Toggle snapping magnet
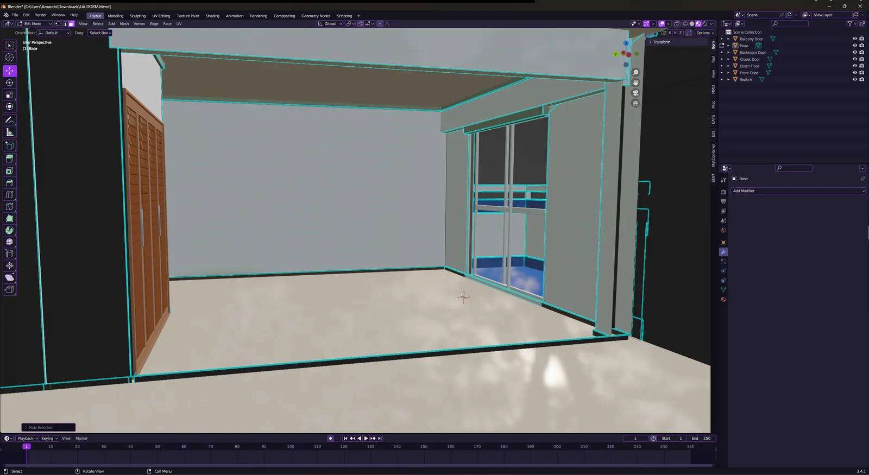Image resolution: width=869 pixels, height=475 pixels. [x=360, y=24]
